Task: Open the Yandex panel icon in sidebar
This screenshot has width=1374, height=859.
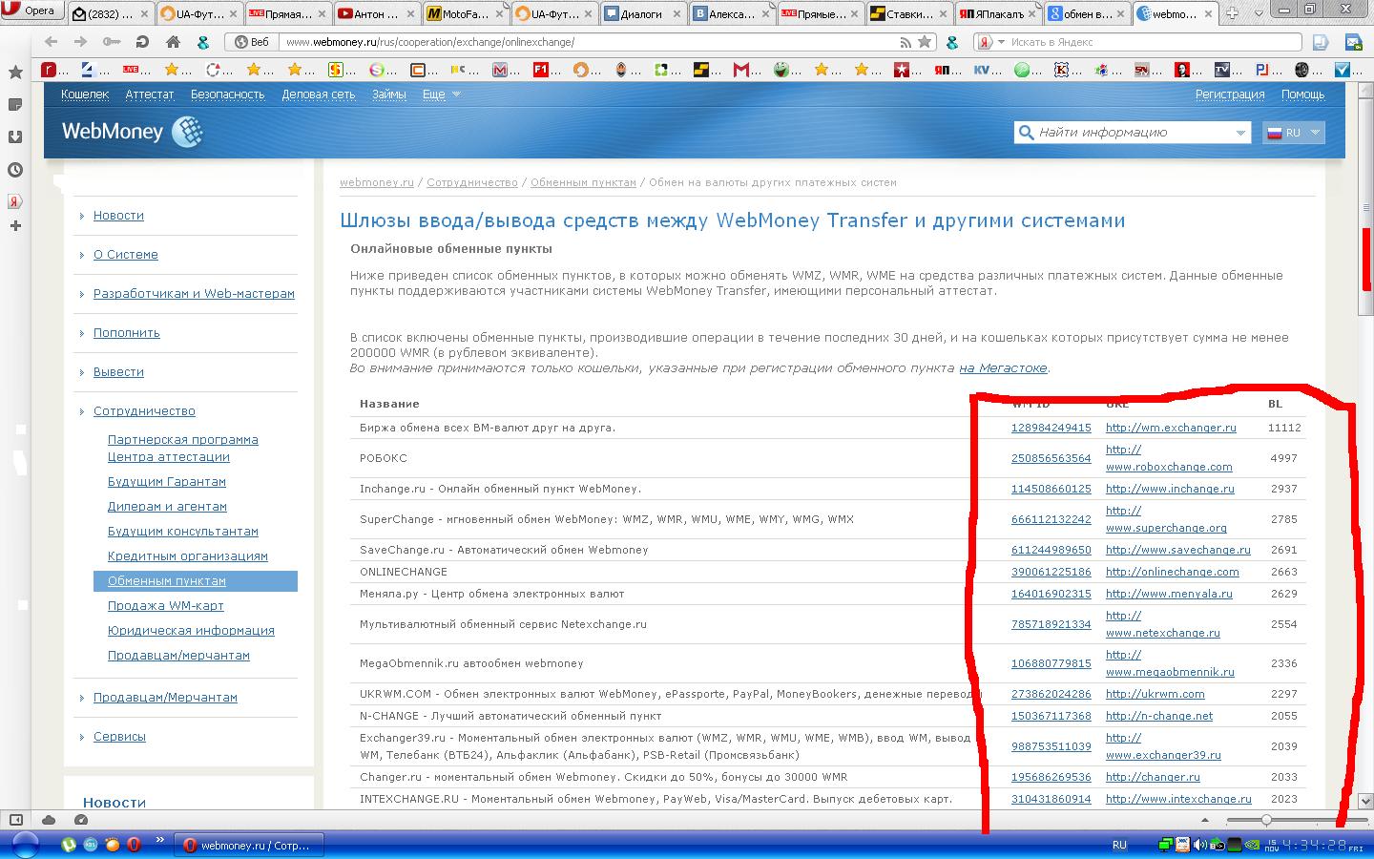Action: [x=15, y=201]
